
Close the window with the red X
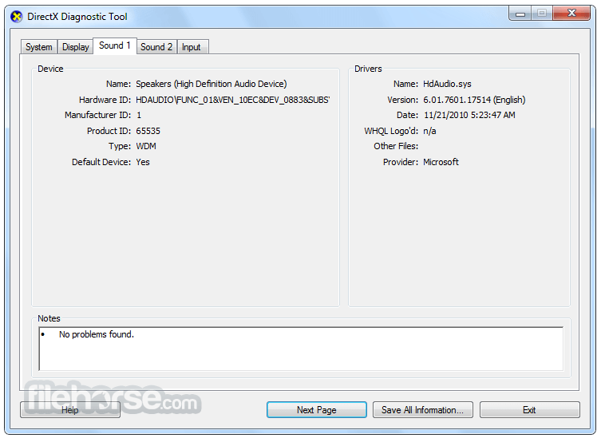point(571,14)
